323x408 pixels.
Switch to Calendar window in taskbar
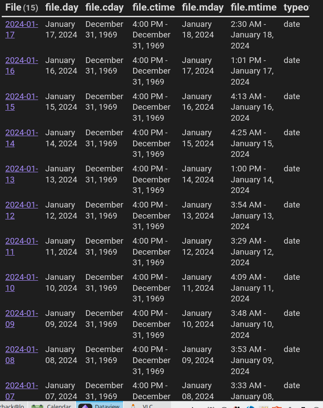coord(52,405)
